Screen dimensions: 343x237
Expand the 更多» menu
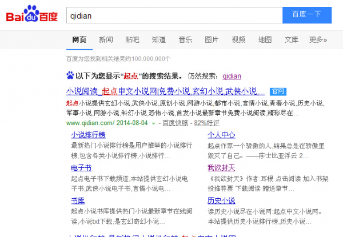click(x=318, y=40)
